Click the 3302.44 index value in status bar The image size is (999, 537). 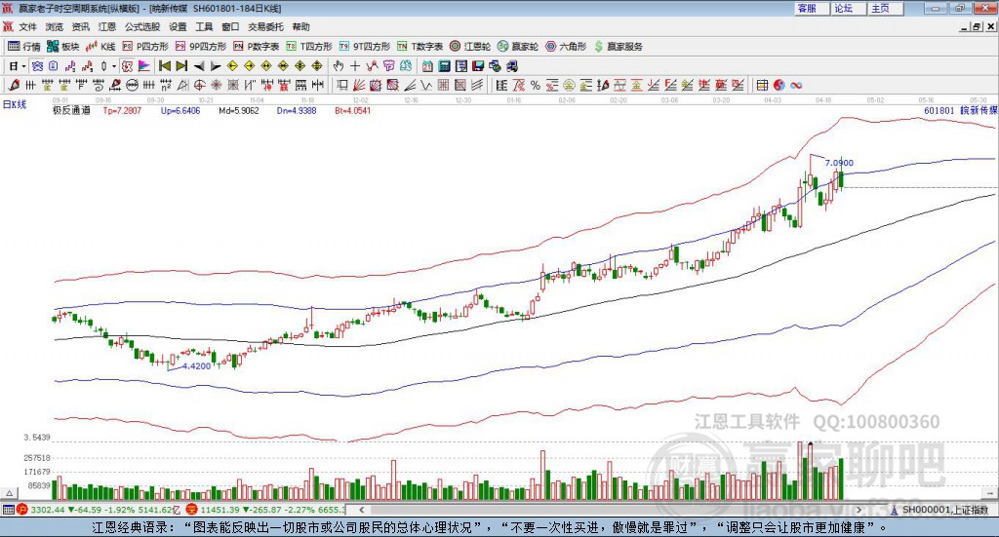47,510
